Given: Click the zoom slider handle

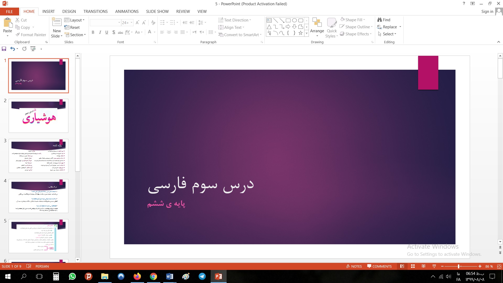Looking at the screenshot, I should 458,266.
